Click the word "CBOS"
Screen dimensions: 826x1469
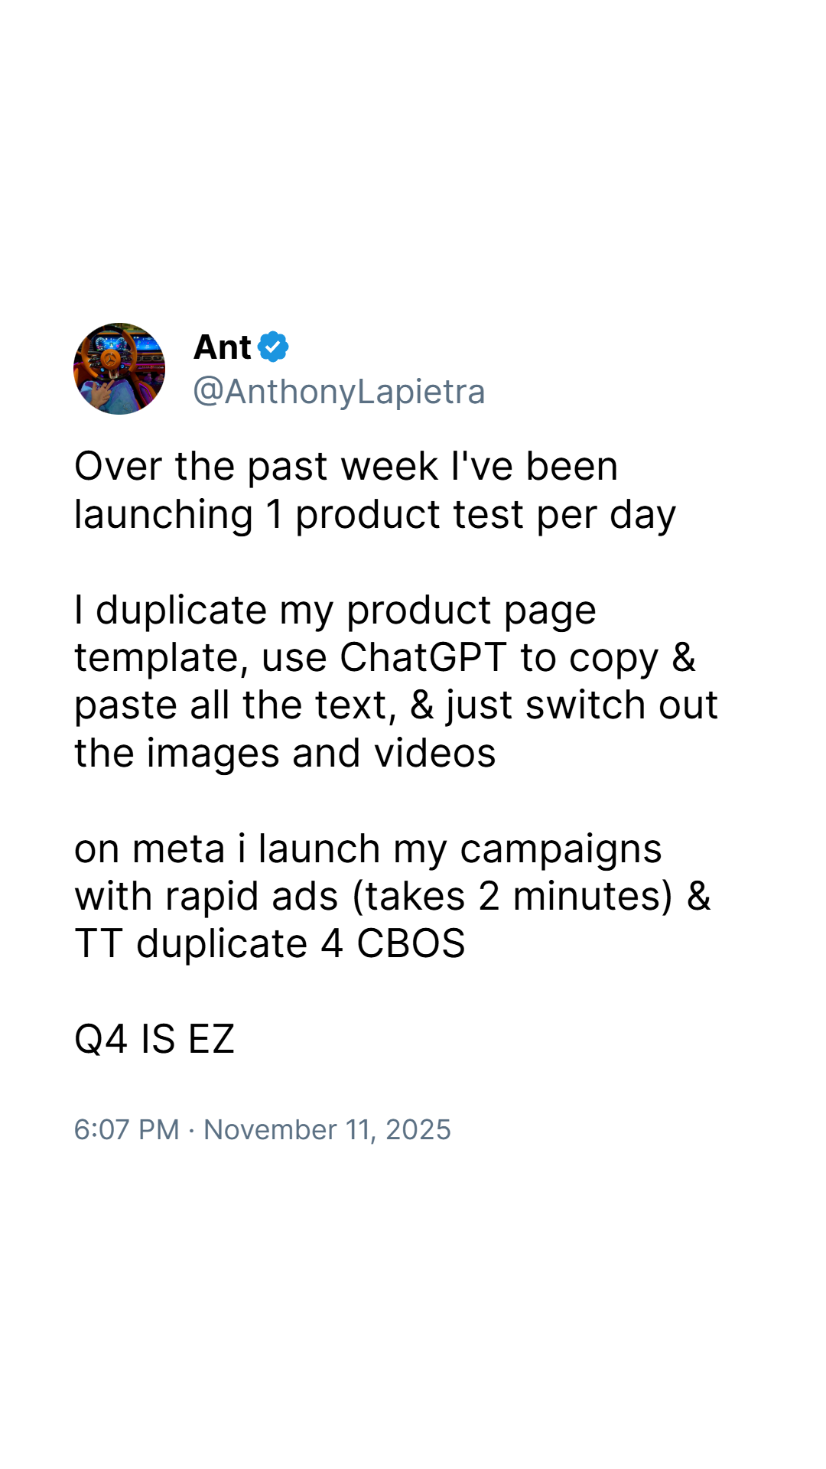click(411, 944)
